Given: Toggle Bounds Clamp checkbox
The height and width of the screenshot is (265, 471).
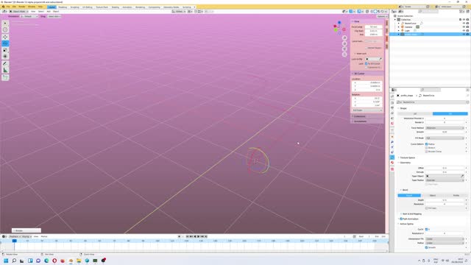Looking at the screenshot, I should click(427, 152).
